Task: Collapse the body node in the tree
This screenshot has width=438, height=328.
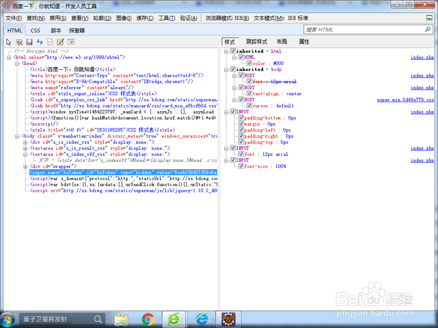Action: tap(17, 136)
